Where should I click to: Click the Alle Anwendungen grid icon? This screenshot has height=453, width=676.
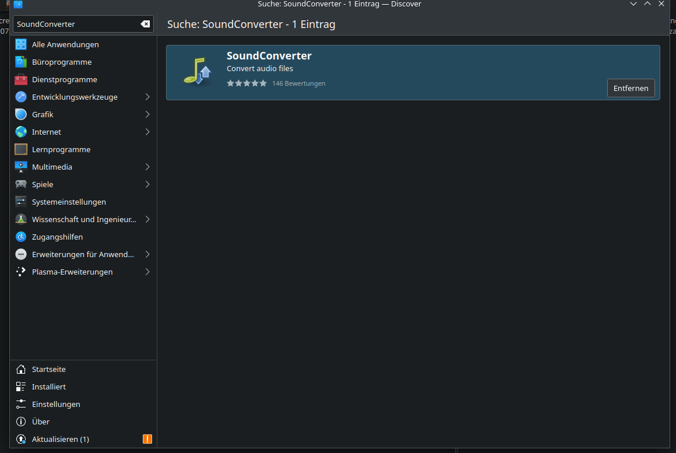21,44
